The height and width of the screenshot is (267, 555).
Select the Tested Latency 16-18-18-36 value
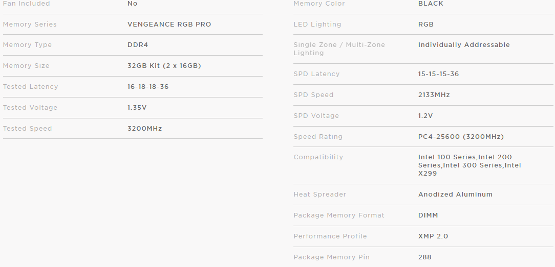point(148,87)
